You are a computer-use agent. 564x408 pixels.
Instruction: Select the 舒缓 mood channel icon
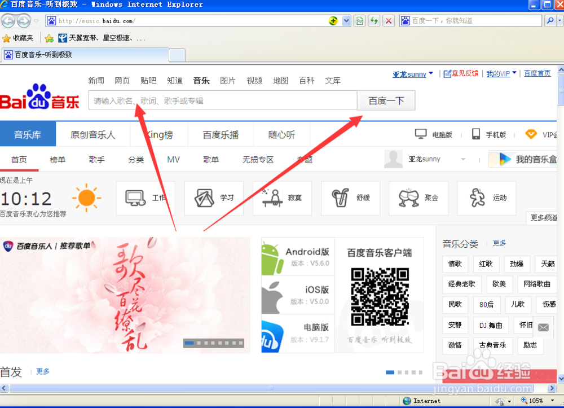[340, 198]
